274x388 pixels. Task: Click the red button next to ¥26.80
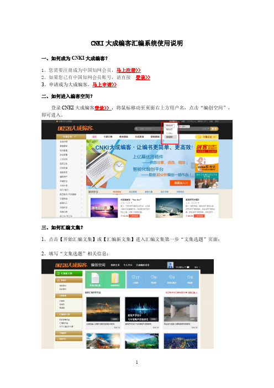(x=199, y=216)
